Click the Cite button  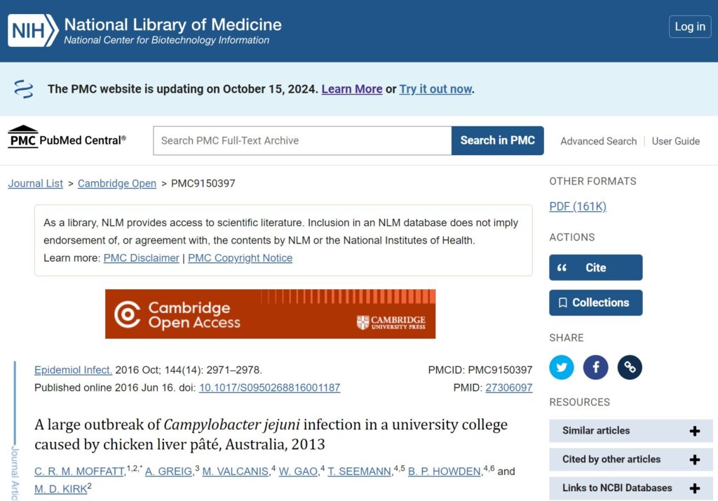(595, 267)
